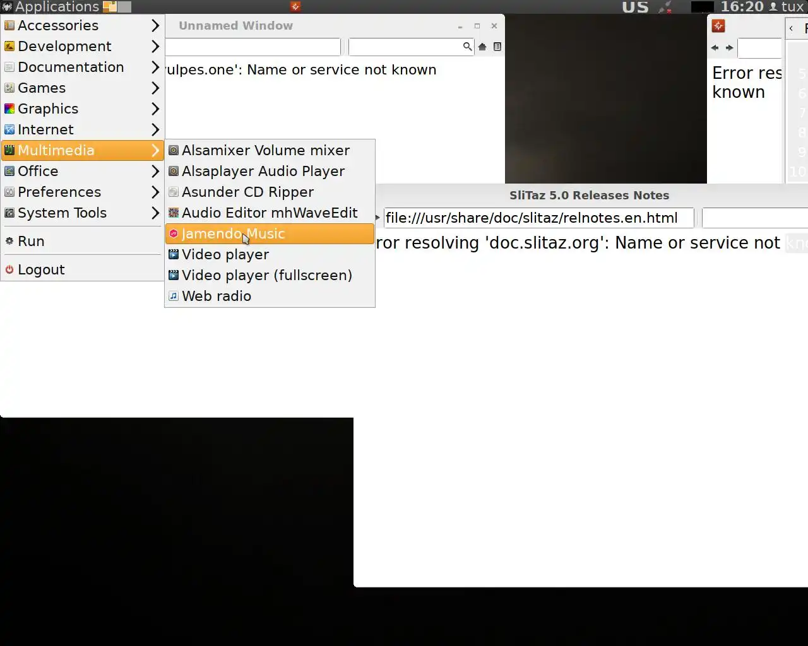The height and width of the screenshot is (646, 808).
Task: Click the Graphics category icon
Action: pos(9,109)
